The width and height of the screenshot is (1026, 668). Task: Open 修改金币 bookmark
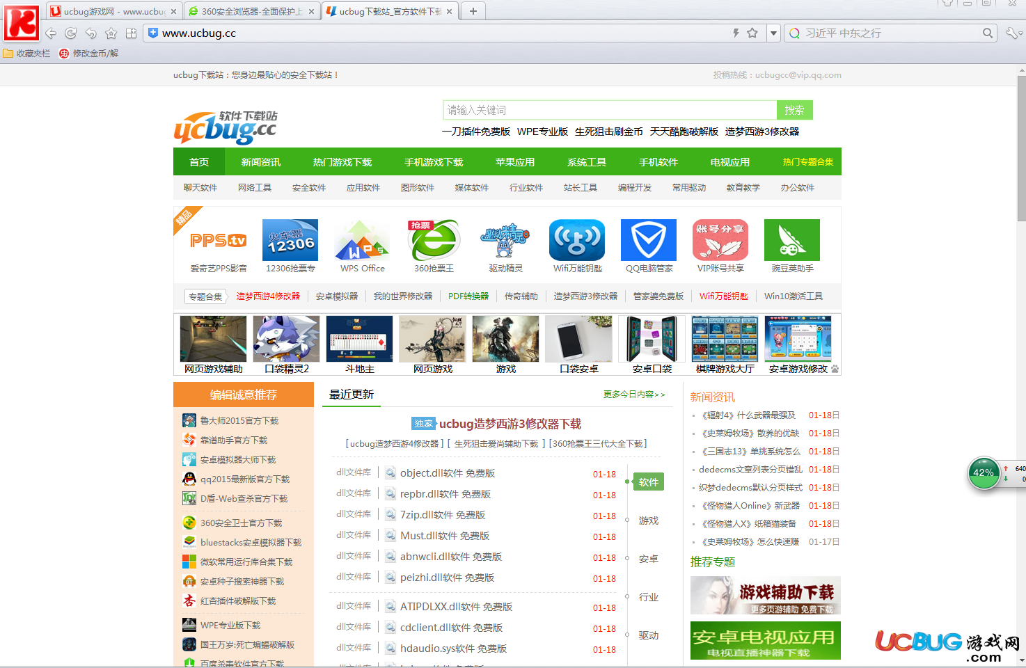click(x=89, y=53)
